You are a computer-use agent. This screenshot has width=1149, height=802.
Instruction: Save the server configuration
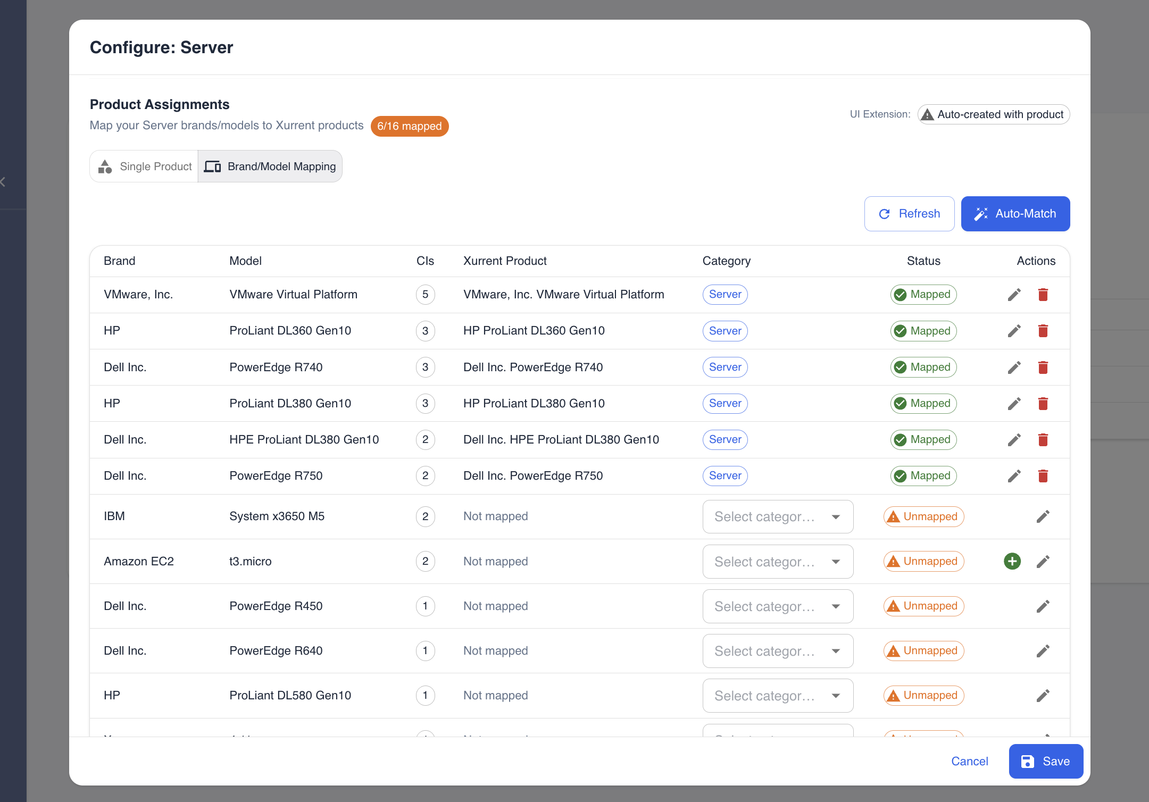(x=1045, y=761)
